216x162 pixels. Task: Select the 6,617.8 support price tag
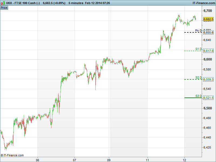[208, 51]
